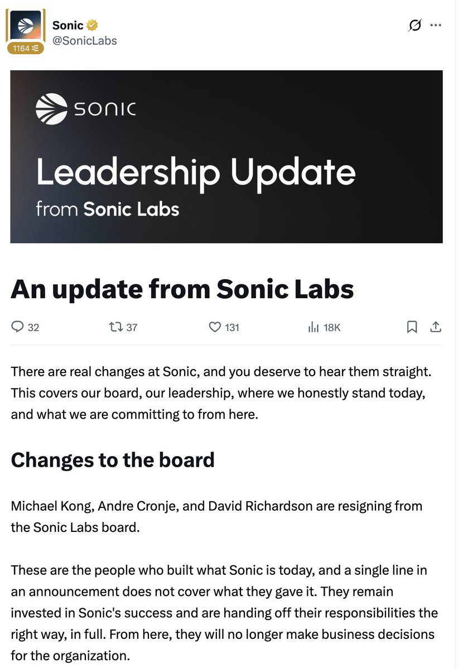Repost using the retweet icon
This screenshot has width=463, height=669.
pos(123,327)
